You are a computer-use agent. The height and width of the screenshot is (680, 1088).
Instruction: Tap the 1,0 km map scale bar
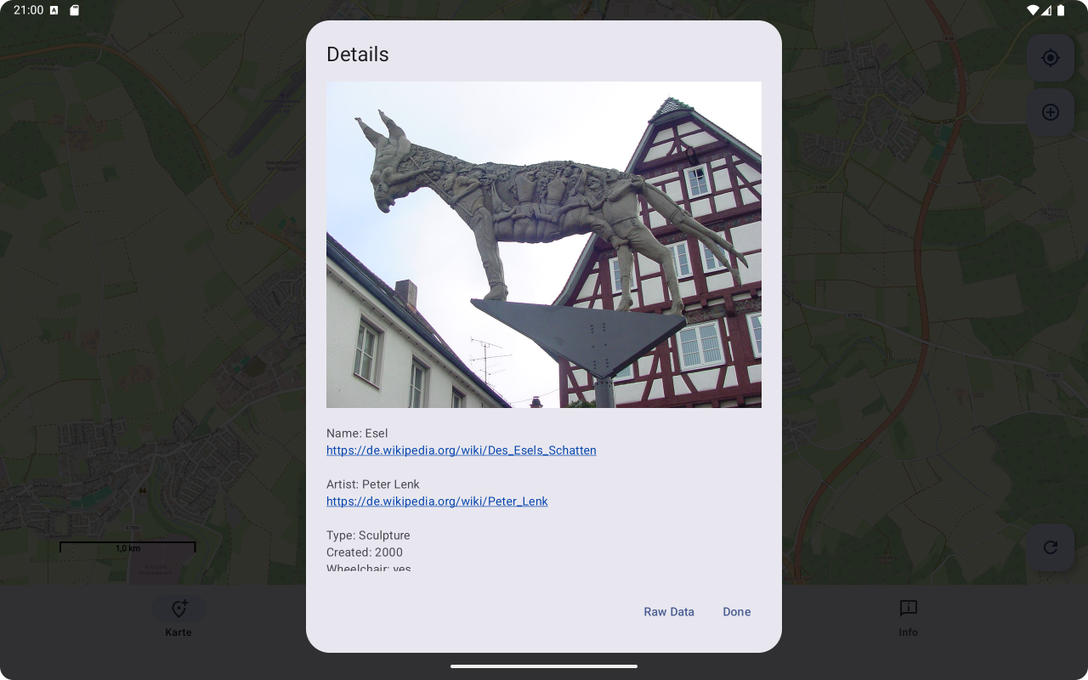click(127, 547)
